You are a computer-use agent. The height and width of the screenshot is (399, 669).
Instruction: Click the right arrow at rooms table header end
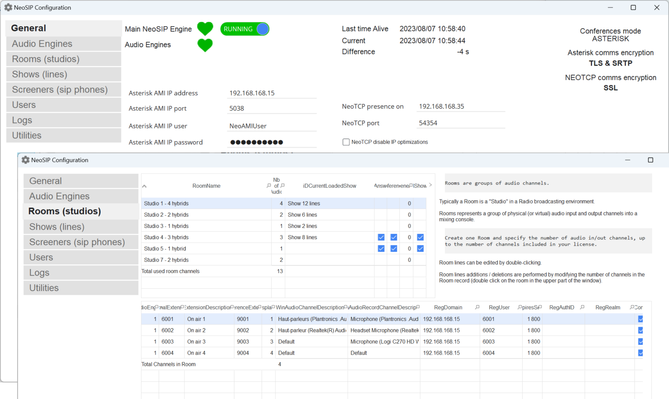coord(430,185)
